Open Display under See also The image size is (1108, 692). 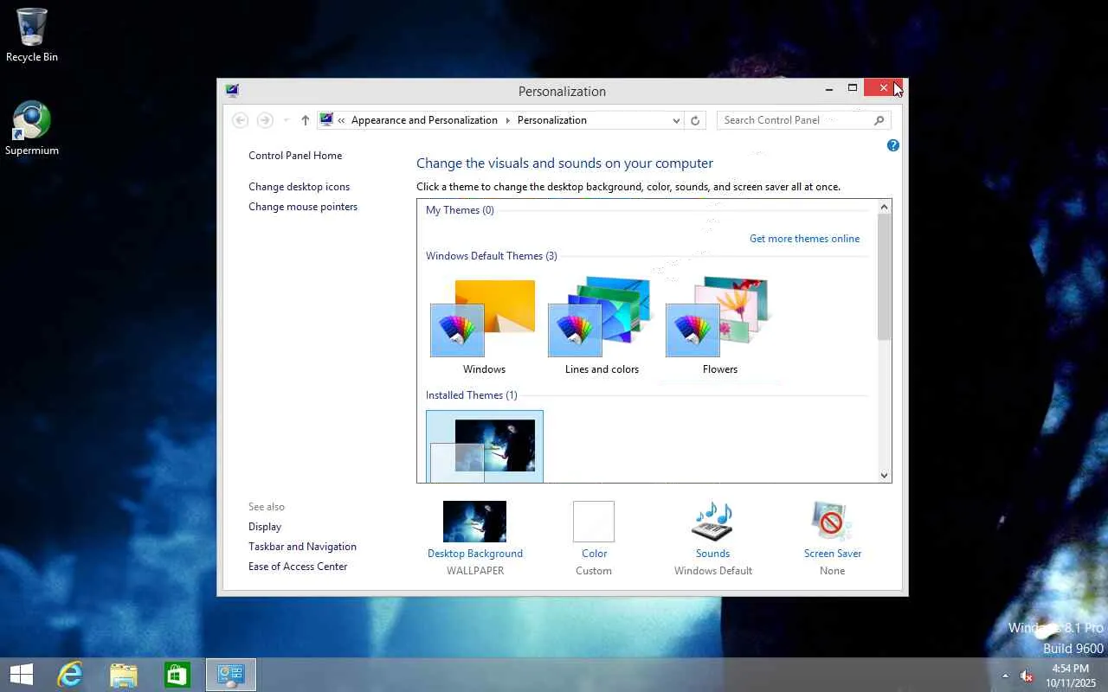click(265, 527)
